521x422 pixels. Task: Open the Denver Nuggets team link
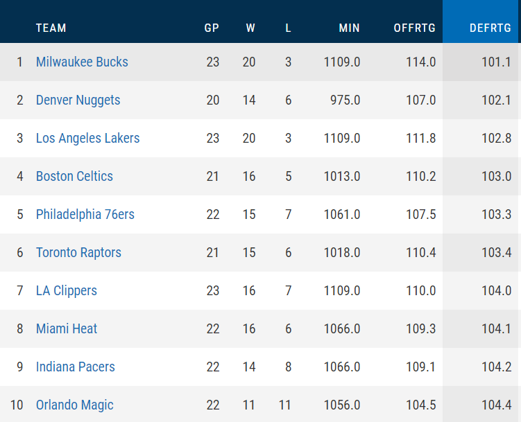click(x=78, y=100)
